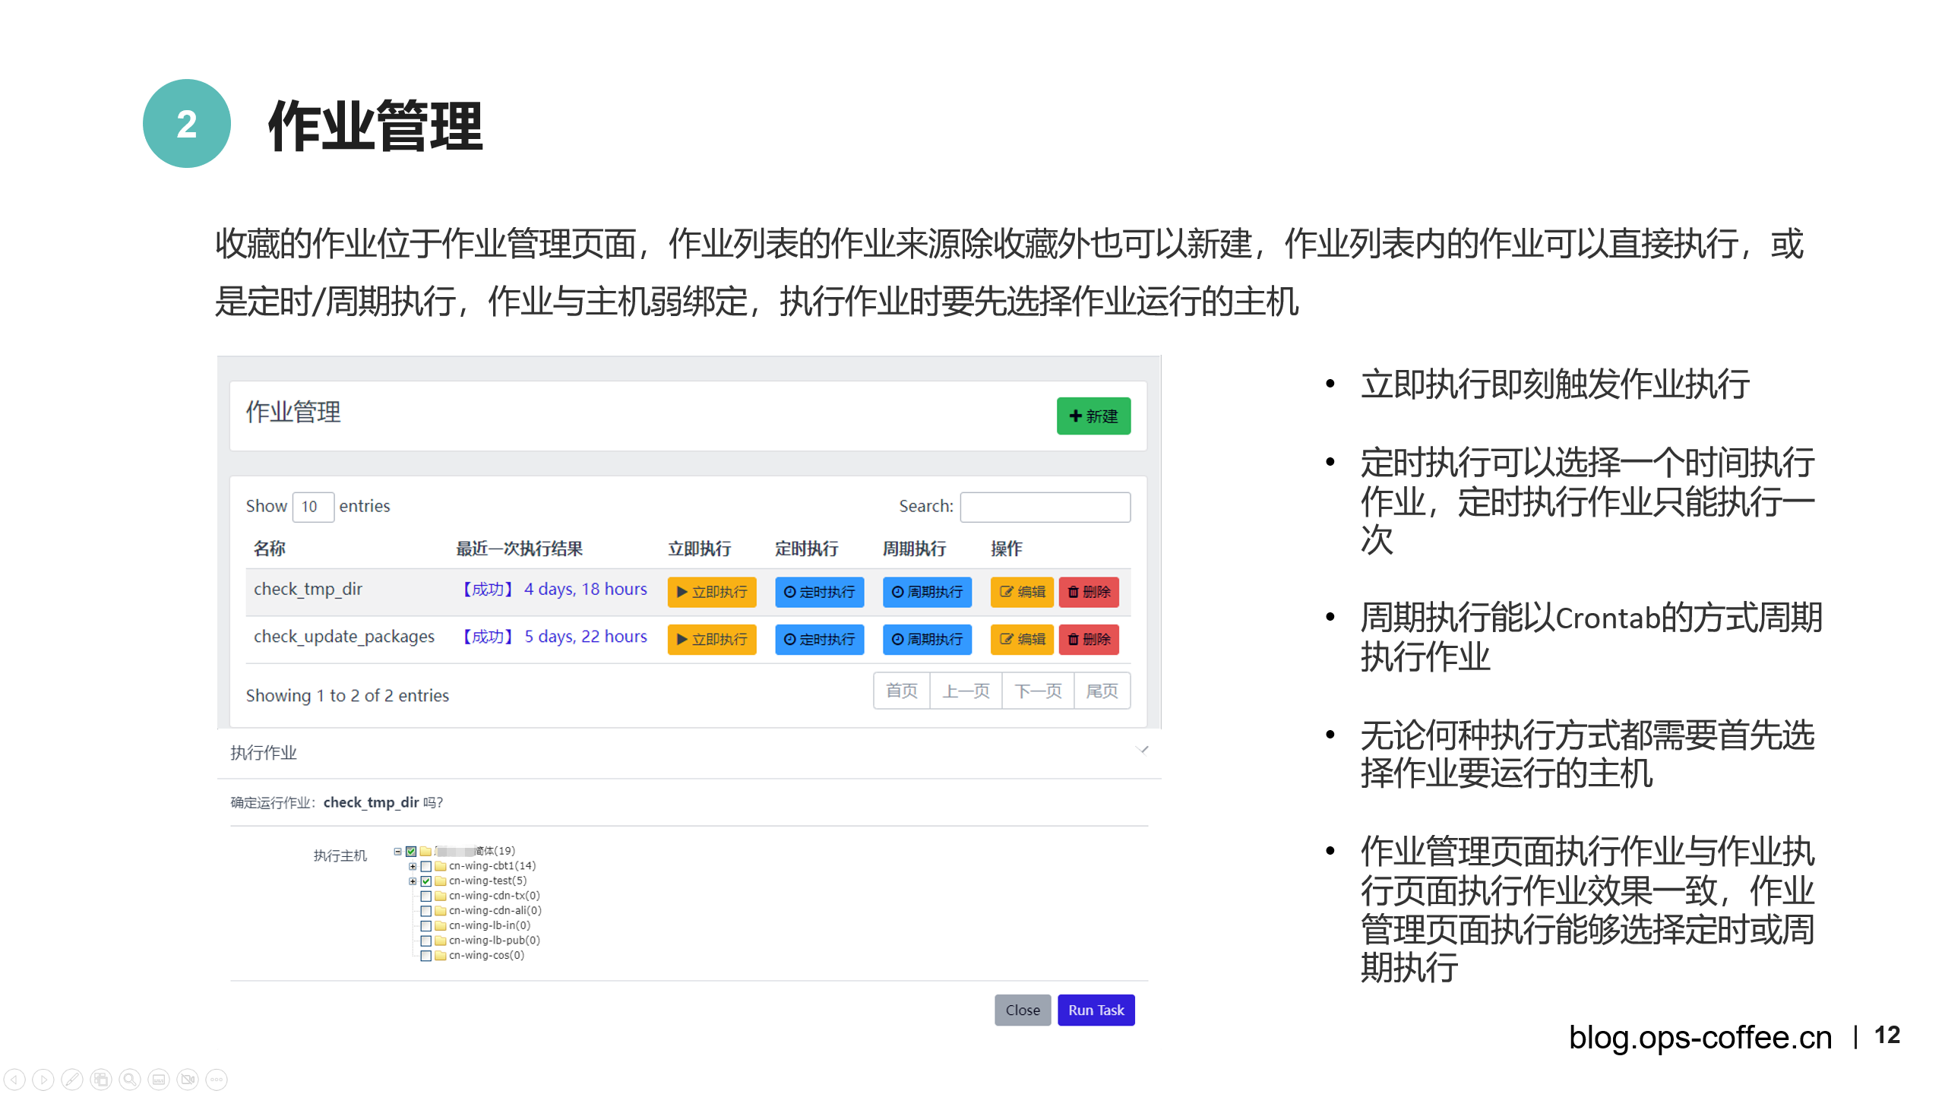Image resolution: width=1945 pixels, height=1094 pixels.
Task: Click the green 新建 button
Action: pos(1093,416)
